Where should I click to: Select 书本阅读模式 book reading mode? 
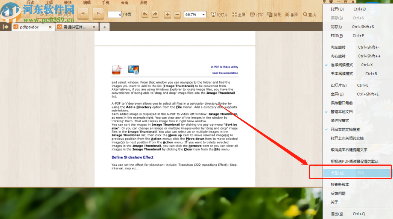357,74
